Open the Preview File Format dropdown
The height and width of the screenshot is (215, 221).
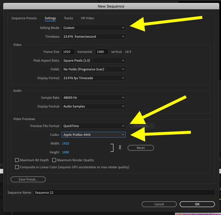[x=94, y=126]
